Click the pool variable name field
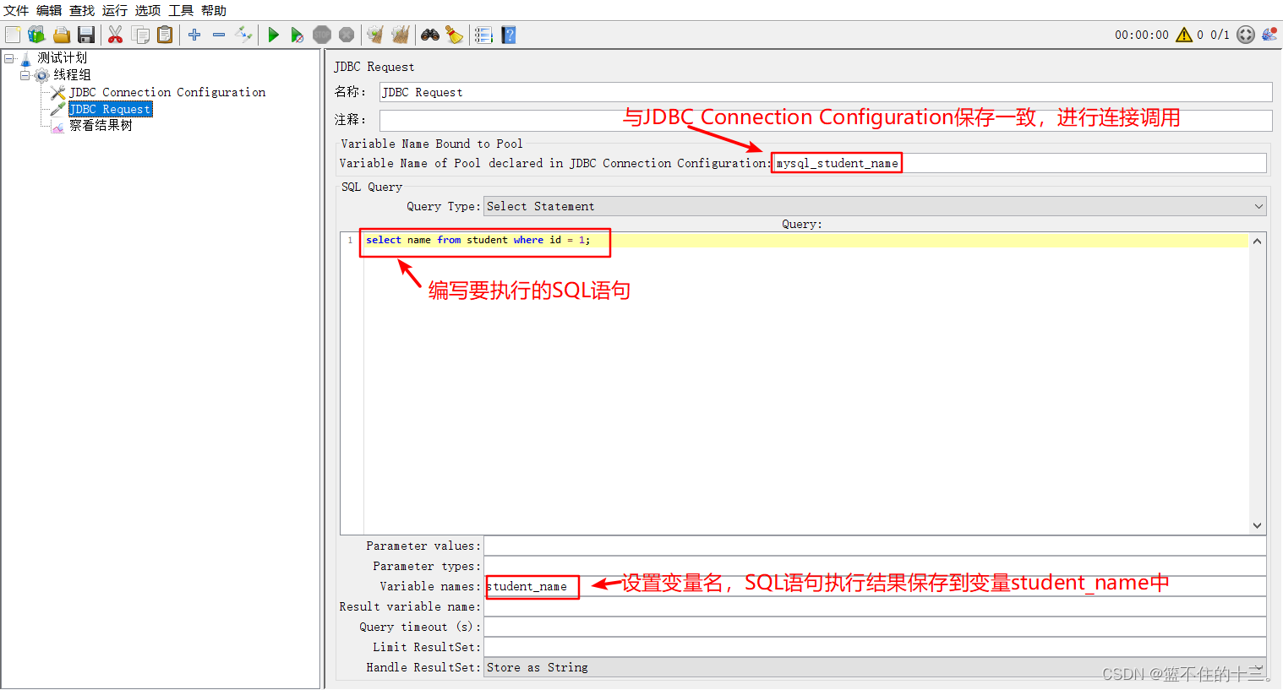Image resolution: width=1283 pixels, height=690 pixels. (1019, 163)
